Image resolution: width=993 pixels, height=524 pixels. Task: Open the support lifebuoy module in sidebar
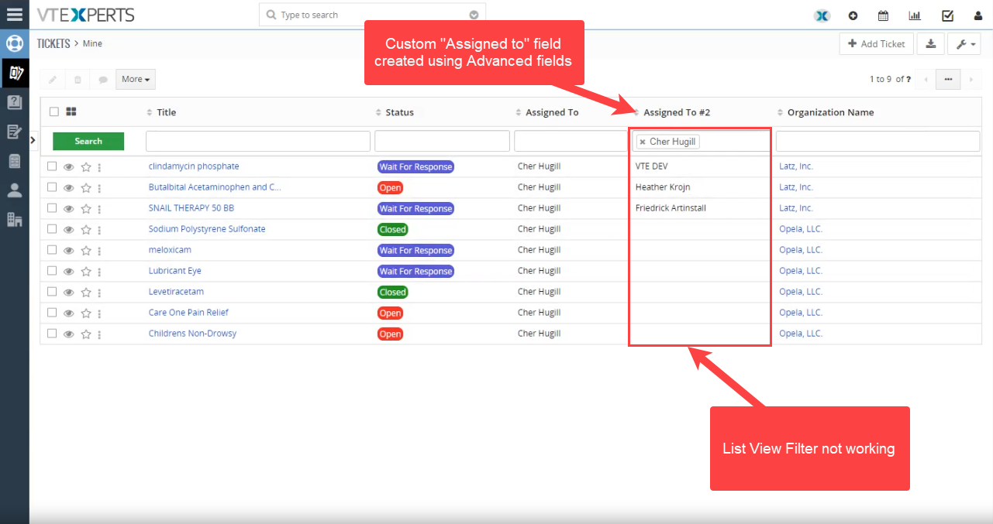[x=14, y=43]
